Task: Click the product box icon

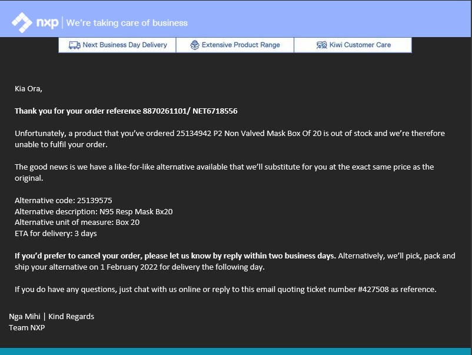Action: 195,45
